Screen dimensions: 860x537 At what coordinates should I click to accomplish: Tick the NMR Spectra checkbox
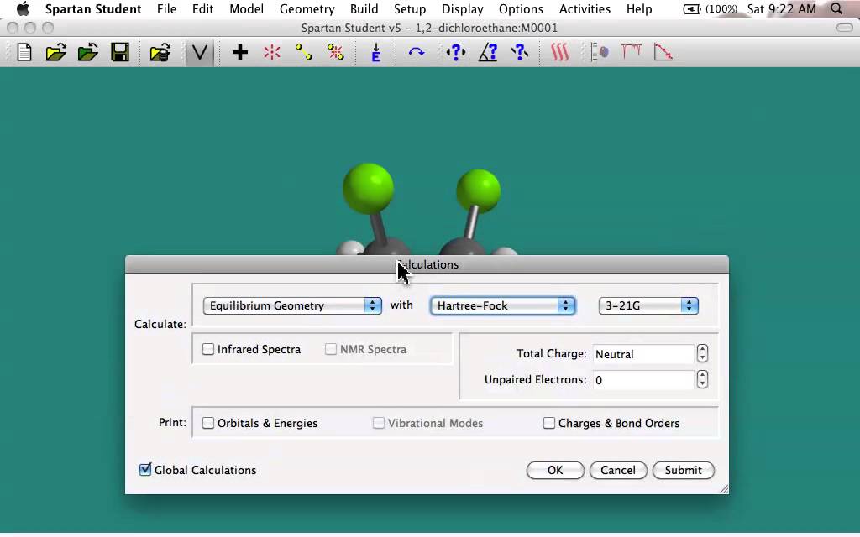tap(331, 349)
